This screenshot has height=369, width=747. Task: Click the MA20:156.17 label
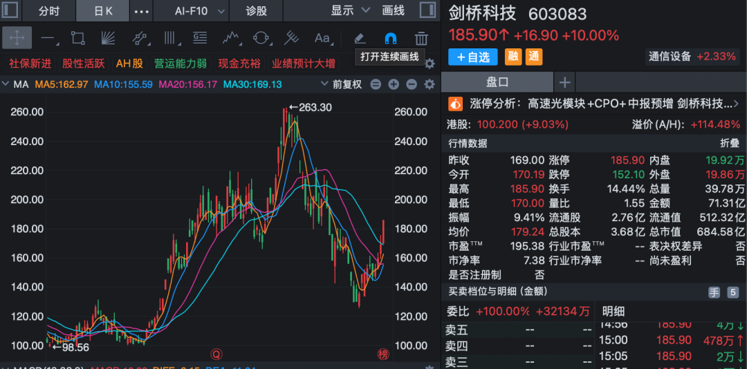tap(187, 85)
